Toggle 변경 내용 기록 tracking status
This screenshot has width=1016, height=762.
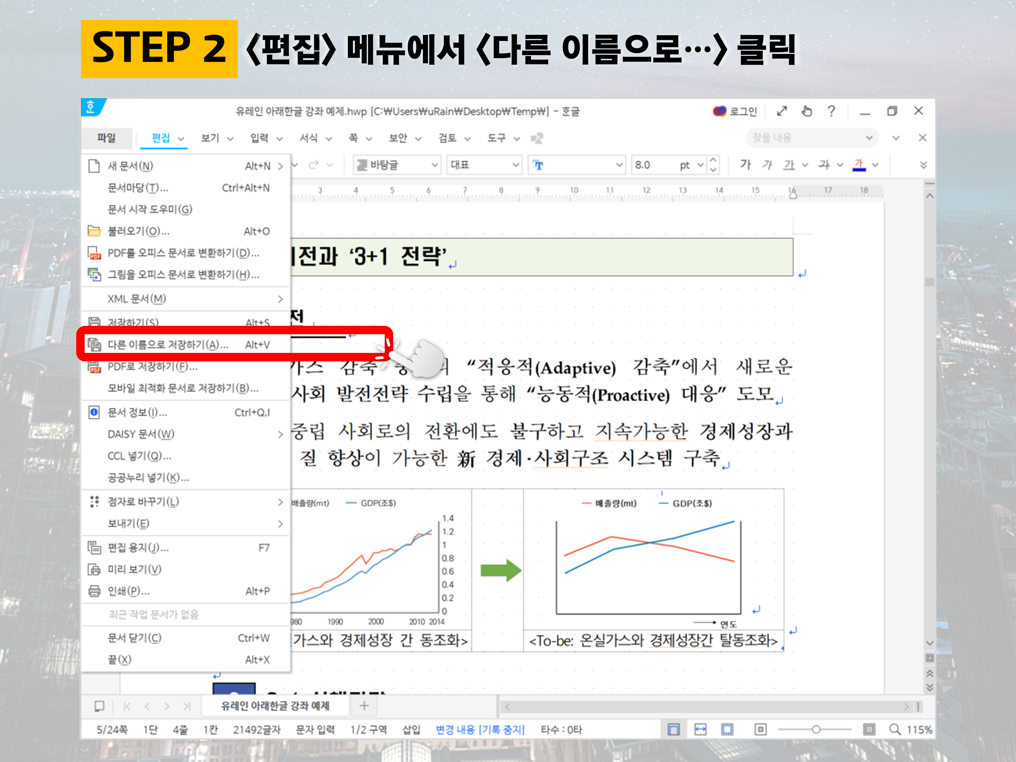480,729
